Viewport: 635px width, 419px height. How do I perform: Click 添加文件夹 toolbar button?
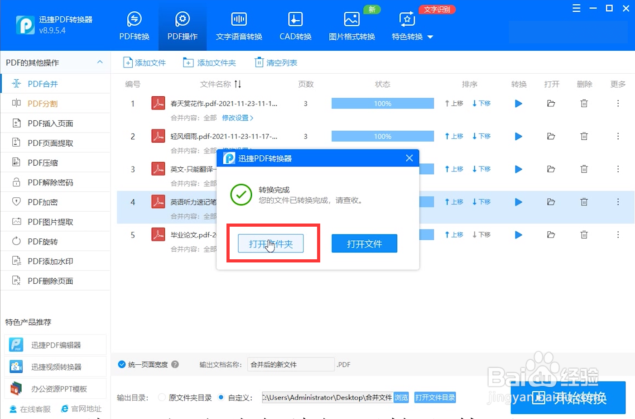209,62
